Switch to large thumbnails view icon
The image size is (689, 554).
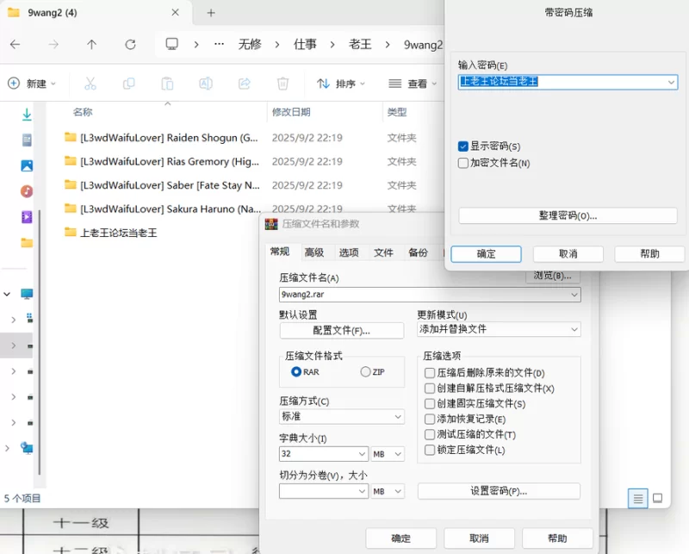(657, 498)
